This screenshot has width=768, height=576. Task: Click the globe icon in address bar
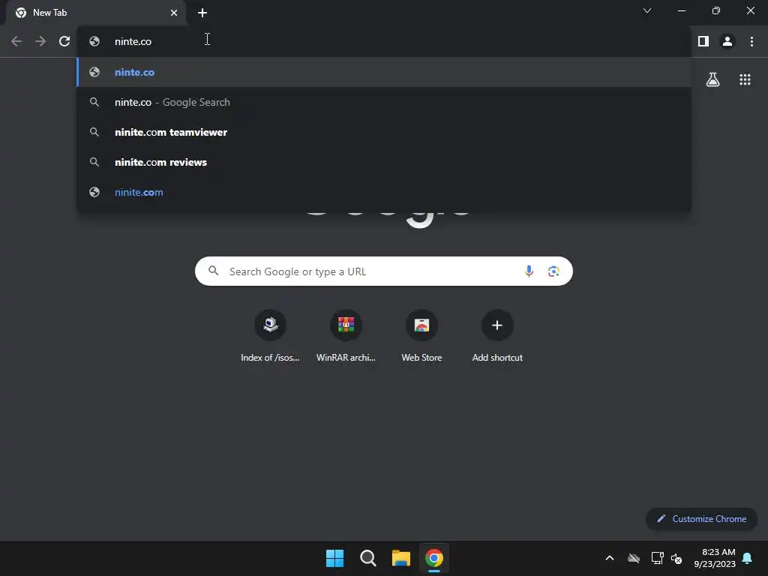tap(94, 42)
